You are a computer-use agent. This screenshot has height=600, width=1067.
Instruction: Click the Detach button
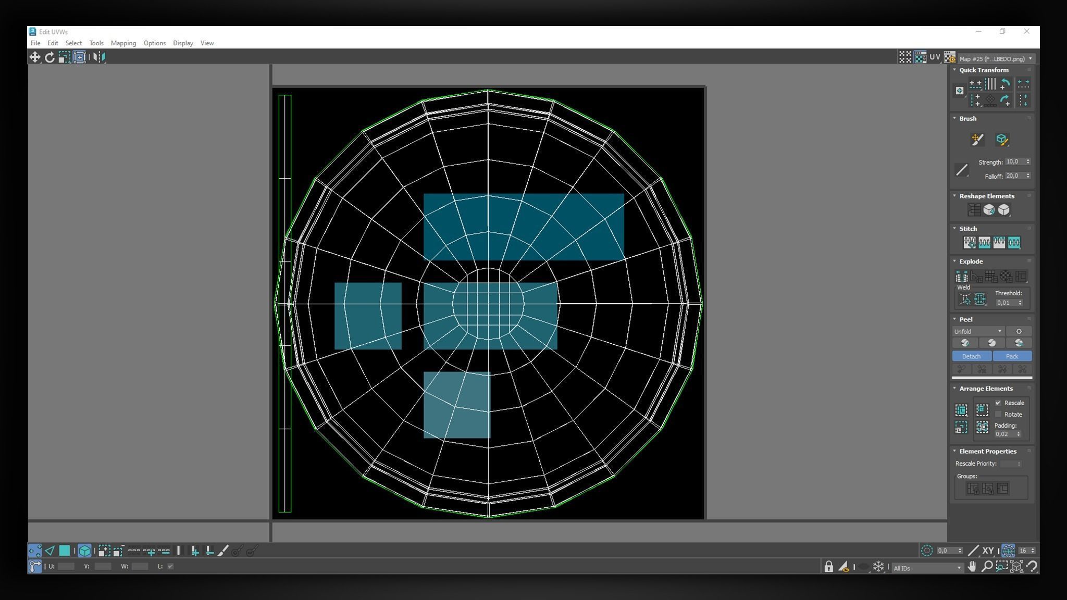click(x=971, y=356)
